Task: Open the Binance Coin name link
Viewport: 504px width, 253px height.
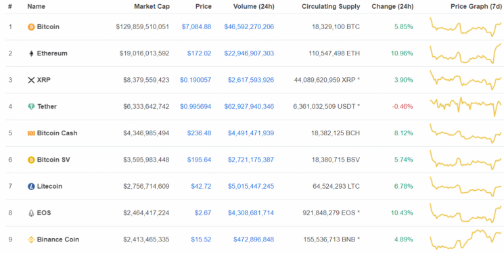Action: 58,239
